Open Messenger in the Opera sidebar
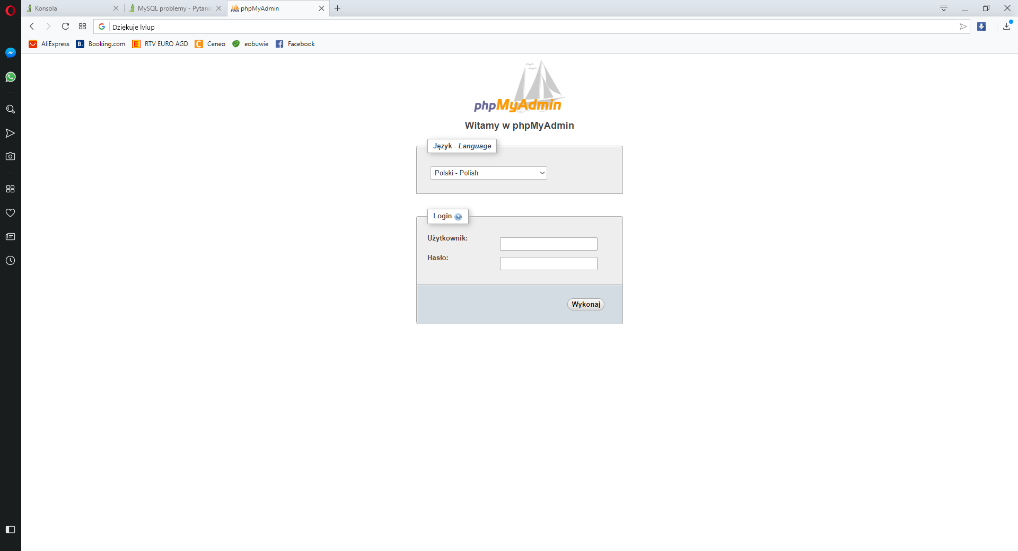This screenshot has width=1018, height=551. [x=10, y=53]
